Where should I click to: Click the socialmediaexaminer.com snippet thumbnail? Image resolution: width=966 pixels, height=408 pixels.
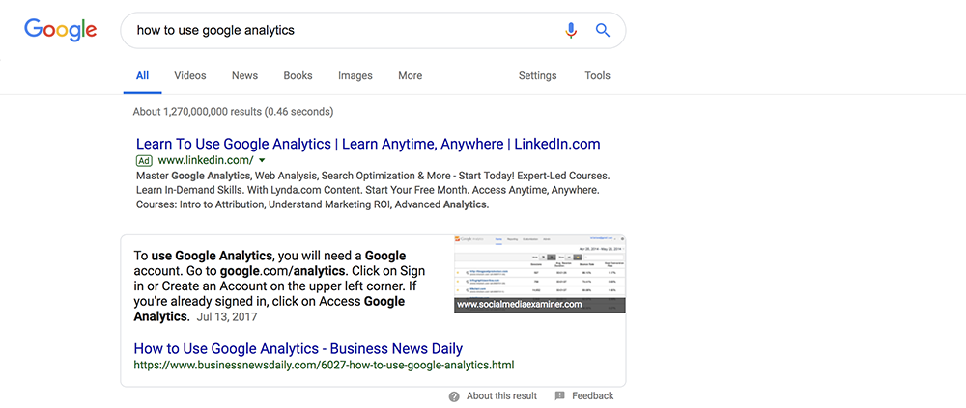[540, 274]
